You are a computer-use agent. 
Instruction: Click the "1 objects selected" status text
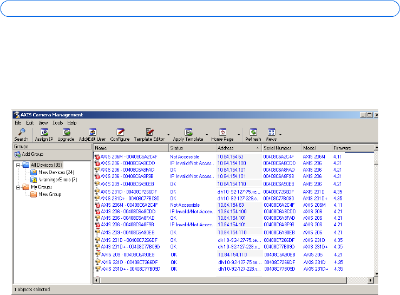tap(32, 290)
